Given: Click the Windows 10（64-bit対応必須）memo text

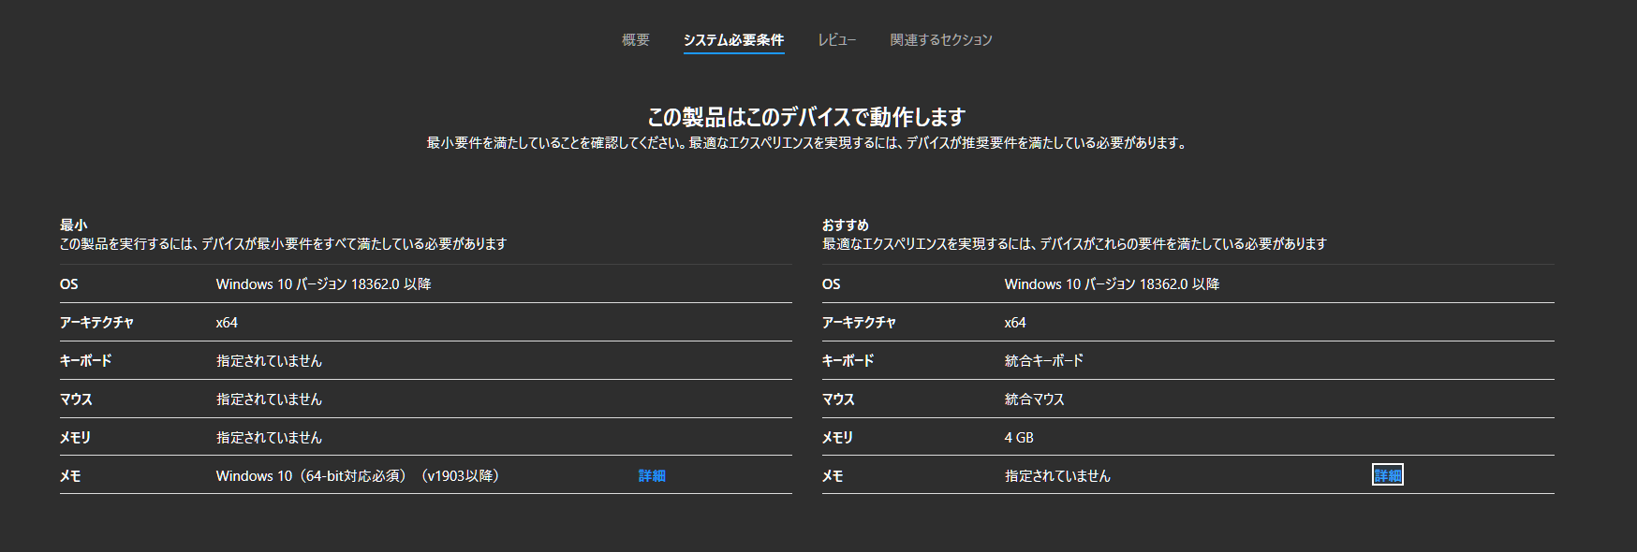Looking at the screenshot, I should pos(361,475).
